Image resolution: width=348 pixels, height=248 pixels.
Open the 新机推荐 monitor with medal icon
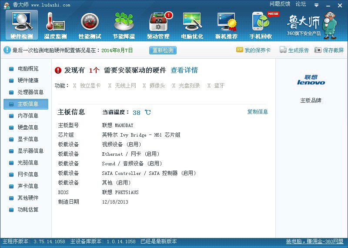(226, 25)
